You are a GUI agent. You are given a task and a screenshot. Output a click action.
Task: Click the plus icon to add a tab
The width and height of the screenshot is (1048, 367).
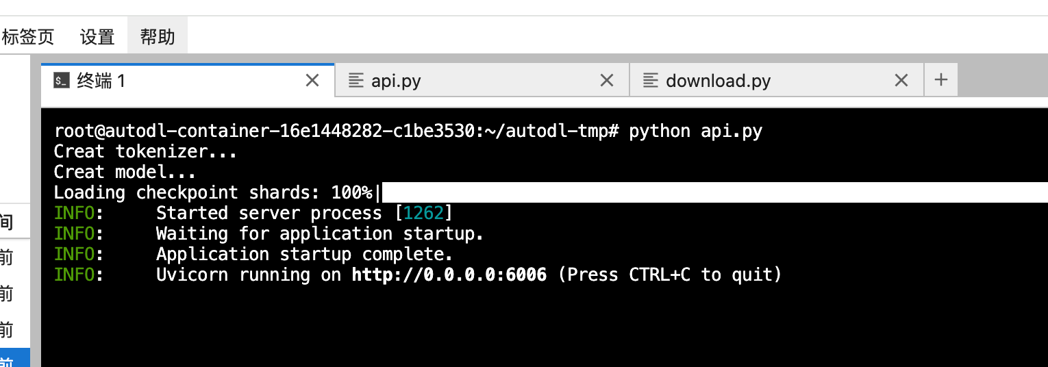tap(941, 80)
